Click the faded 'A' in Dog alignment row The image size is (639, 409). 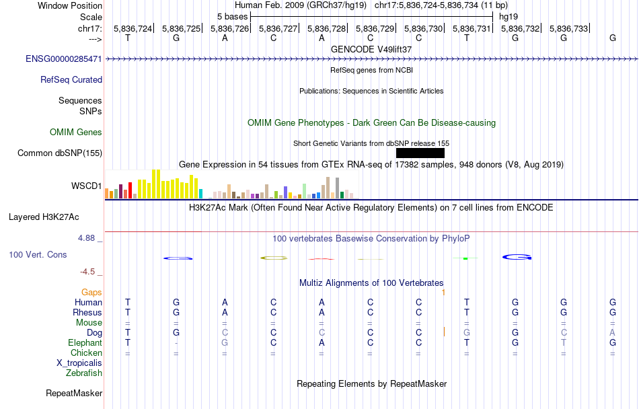point(612,332)
